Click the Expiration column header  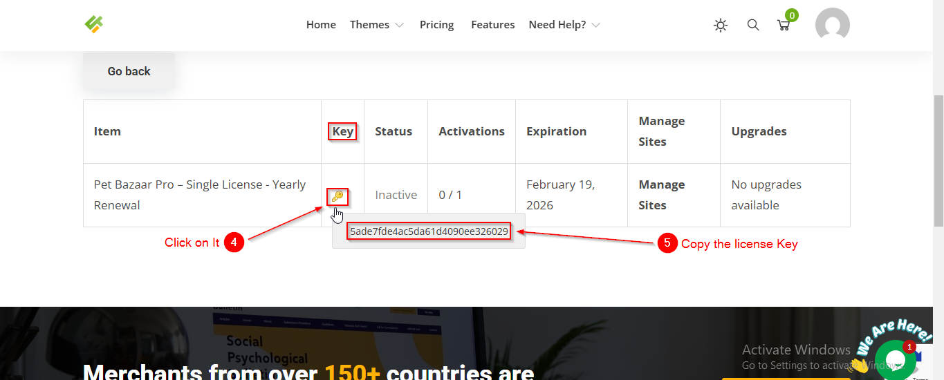[557, 131]
